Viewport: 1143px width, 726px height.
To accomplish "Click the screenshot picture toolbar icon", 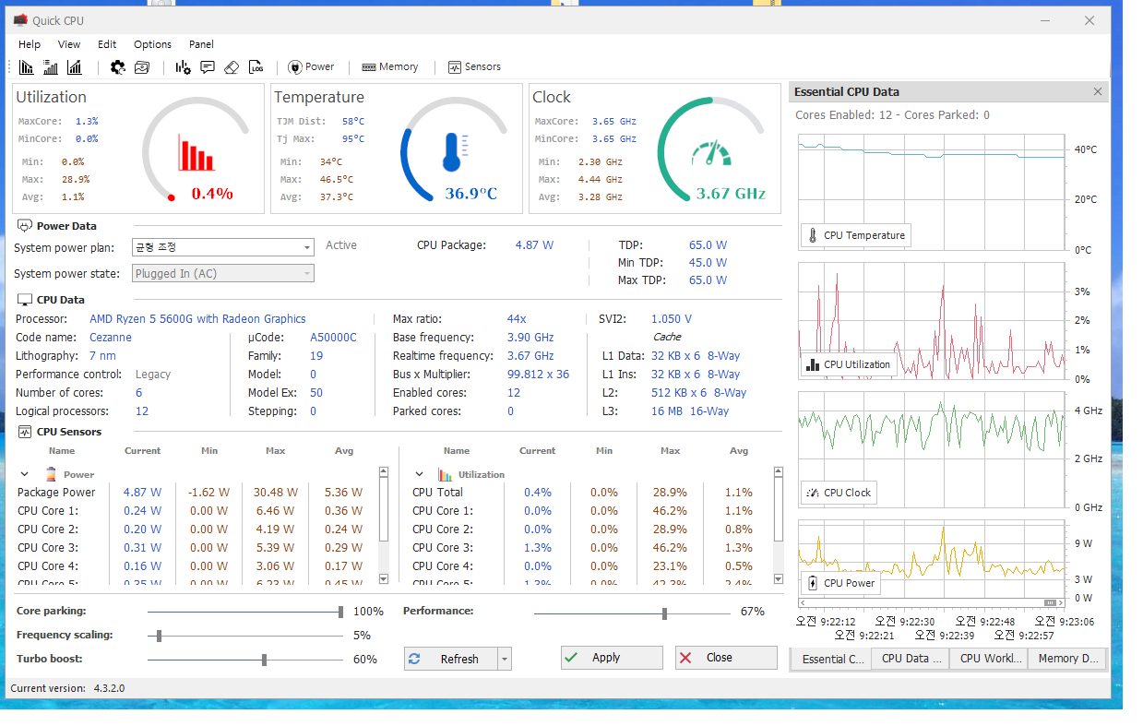I will 141,67.
